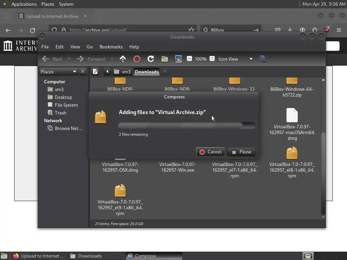The height and width of the screenshot is (260, 347).
Task: Open the Computer location icon in toolbar
Action: click(x=178, y=59)
